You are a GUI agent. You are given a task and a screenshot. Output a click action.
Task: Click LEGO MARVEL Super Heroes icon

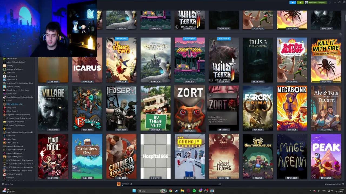pos(4,171)
